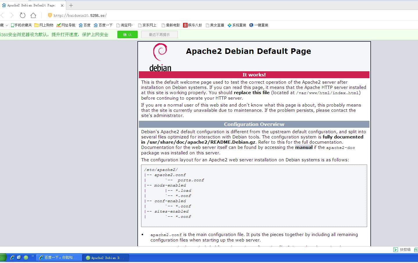Expand the favorites dropdown arrow in bookmarks bar
This screenshot has height=263, width=418.
pos(7,25)
